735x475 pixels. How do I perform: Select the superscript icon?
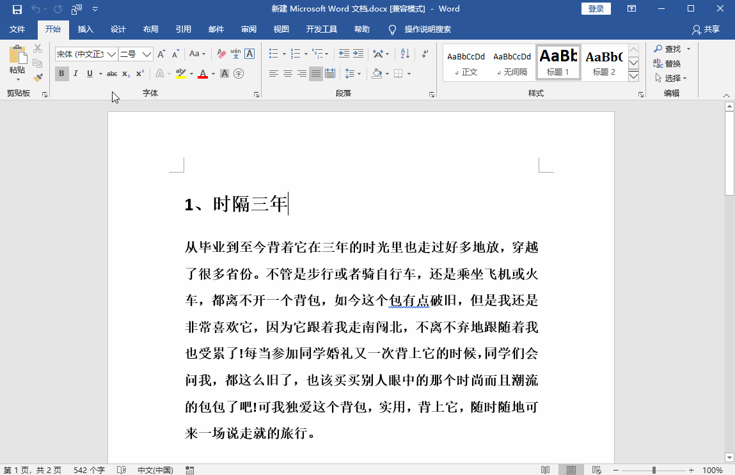[x=139, y=74]
